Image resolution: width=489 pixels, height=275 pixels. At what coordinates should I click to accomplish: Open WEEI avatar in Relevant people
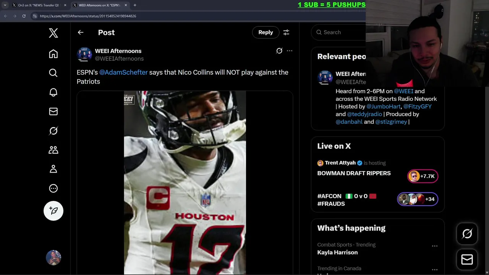click(325, 78)
